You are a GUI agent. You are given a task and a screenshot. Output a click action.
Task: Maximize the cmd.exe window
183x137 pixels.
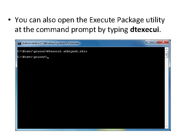155,42
